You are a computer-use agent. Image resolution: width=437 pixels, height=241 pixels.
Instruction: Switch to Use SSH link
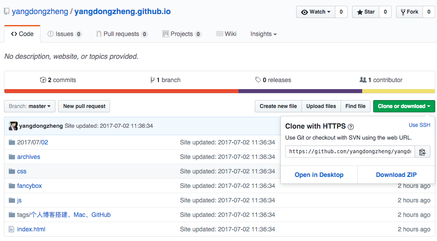419,125
